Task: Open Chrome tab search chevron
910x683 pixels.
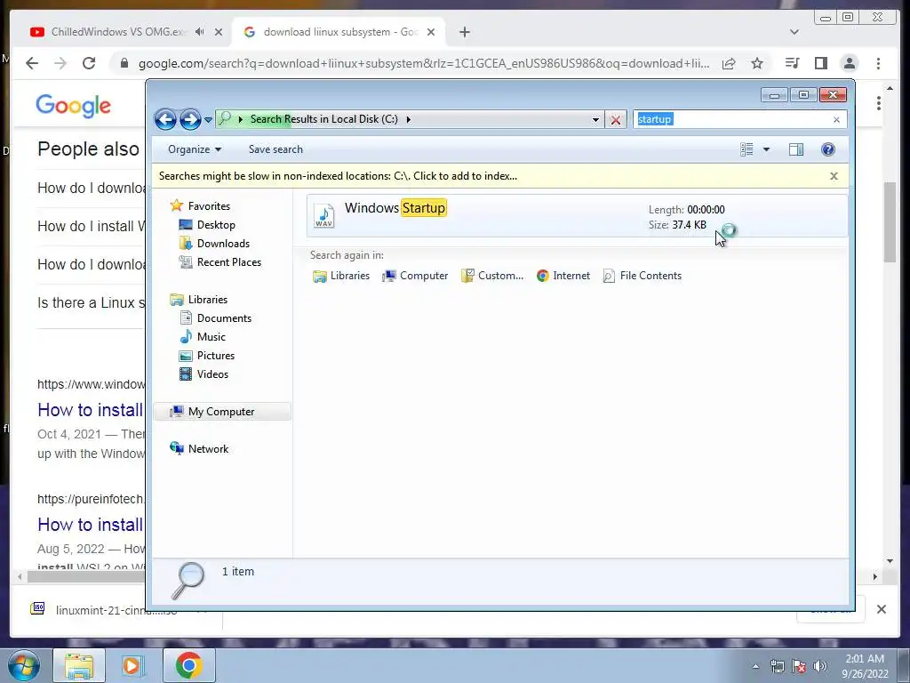Action: (x=794, y=32)
